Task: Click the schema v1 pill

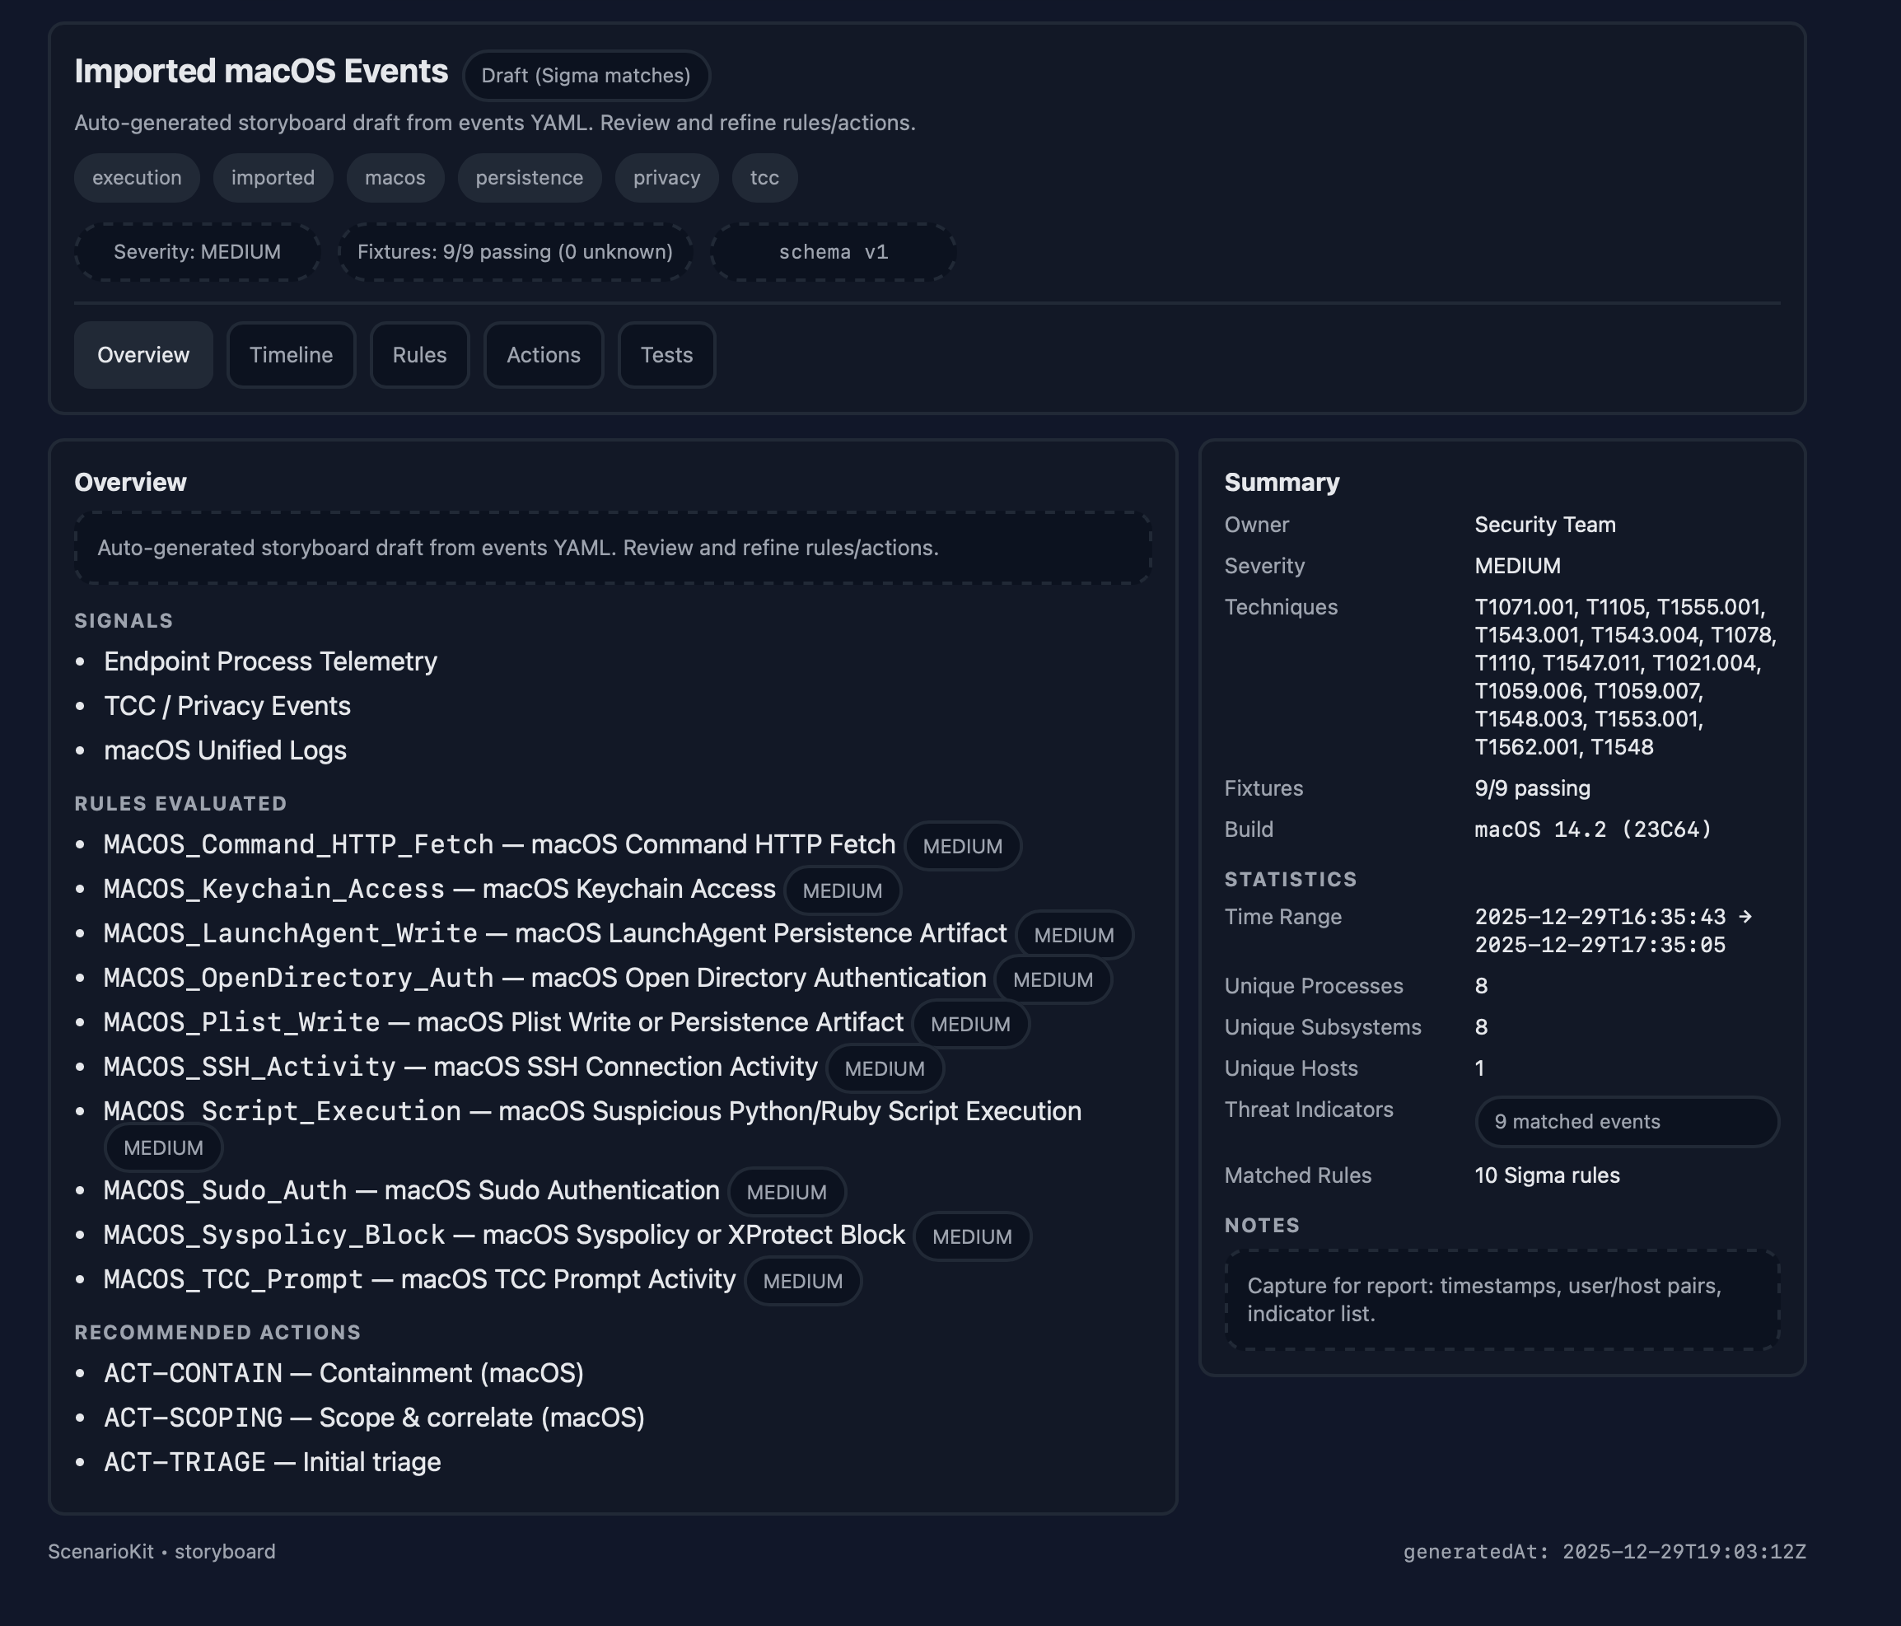Action: coord(833,251)
